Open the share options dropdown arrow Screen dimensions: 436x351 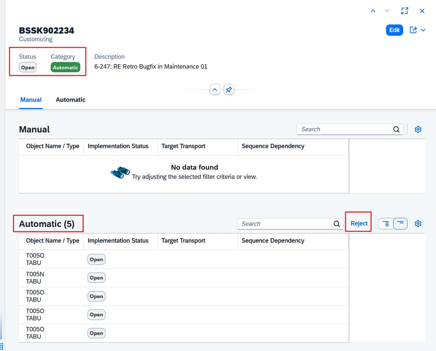point(423,30)
